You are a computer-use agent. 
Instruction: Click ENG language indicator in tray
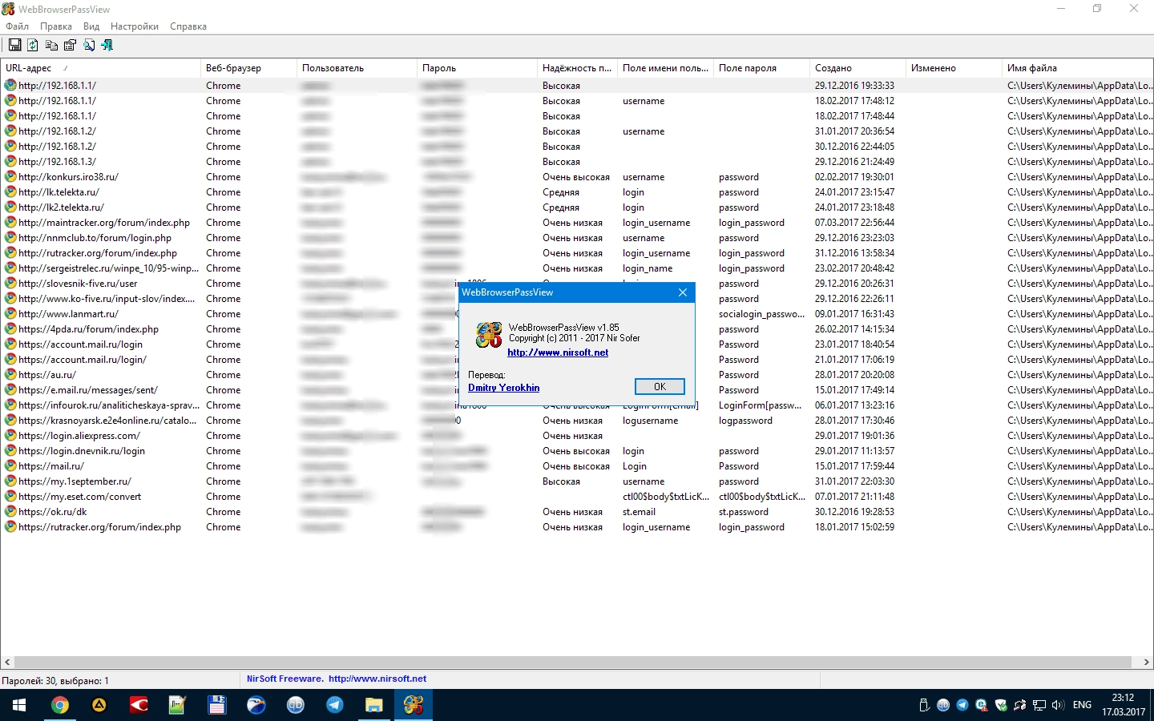click(x=1082, y=705)
